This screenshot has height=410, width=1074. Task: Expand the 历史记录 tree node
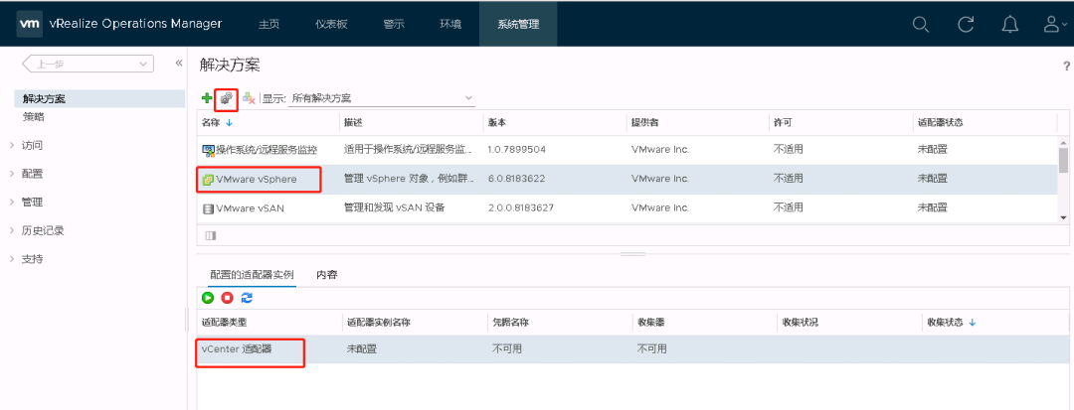(x=12, y=230)
